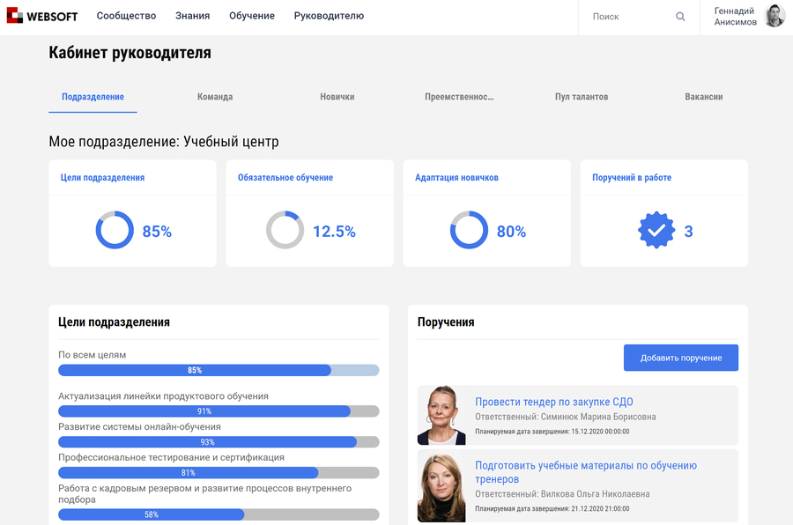Switch to the Пул талантов tab
Screen dimensions: 793x525
pos(582,97)
